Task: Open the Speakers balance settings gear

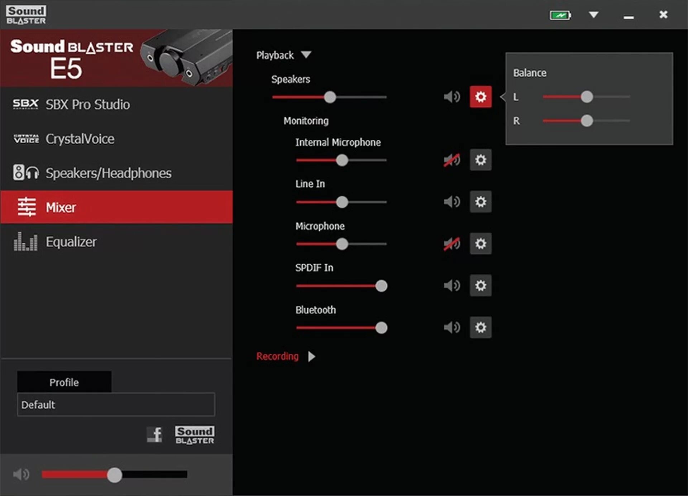Action: (x=480, y=97)
